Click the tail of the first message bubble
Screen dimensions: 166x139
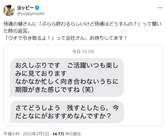point(10,95)
